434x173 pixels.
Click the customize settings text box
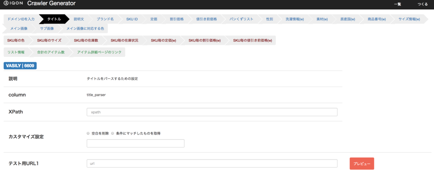coord(135,143)
